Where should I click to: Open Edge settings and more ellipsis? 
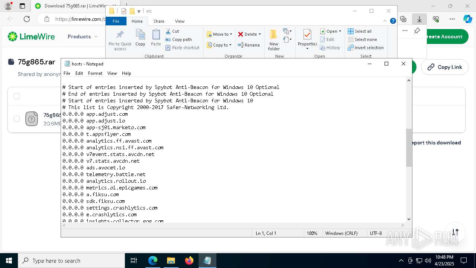point(452,19)
